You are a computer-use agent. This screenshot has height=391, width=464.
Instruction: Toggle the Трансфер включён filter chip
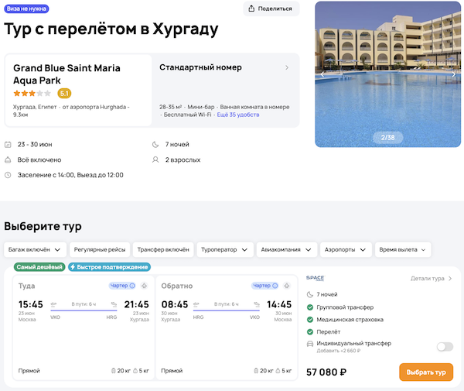(162, 249)
